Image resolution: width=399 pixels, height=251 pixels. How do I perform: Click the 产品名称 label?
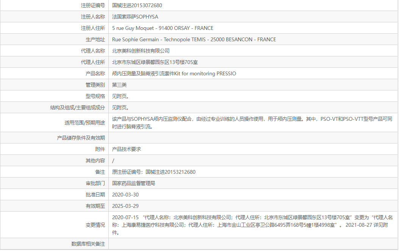95,73
